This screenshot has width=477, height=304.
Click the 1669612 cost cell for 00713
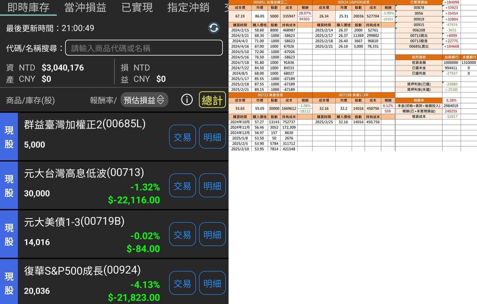pyautogui.click(x=289, y=108)
